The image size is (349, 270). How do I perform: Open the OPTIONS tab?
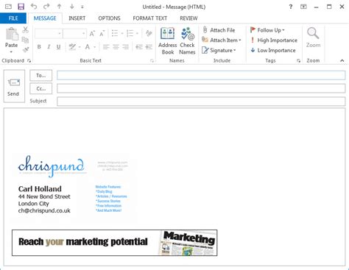pyautogui.click(x=109, y=18)
